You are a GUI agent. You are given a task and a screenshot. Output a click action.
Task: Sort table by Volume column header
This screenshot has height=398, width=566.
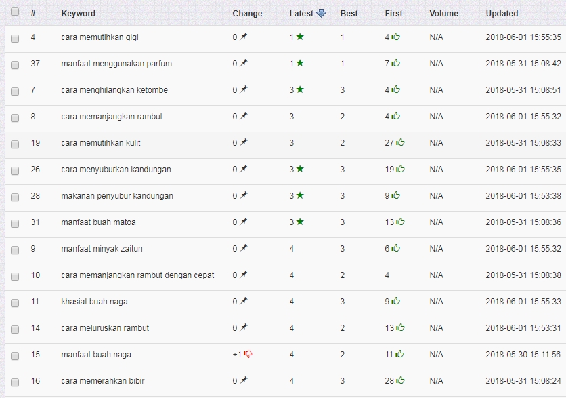pyautogui.click(x=443, y=14)
